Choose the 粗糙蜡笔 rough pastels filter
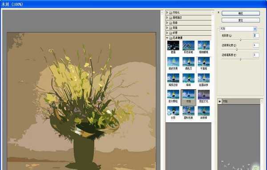This screenshot has width=267, height=170. (x=204, y=47)
